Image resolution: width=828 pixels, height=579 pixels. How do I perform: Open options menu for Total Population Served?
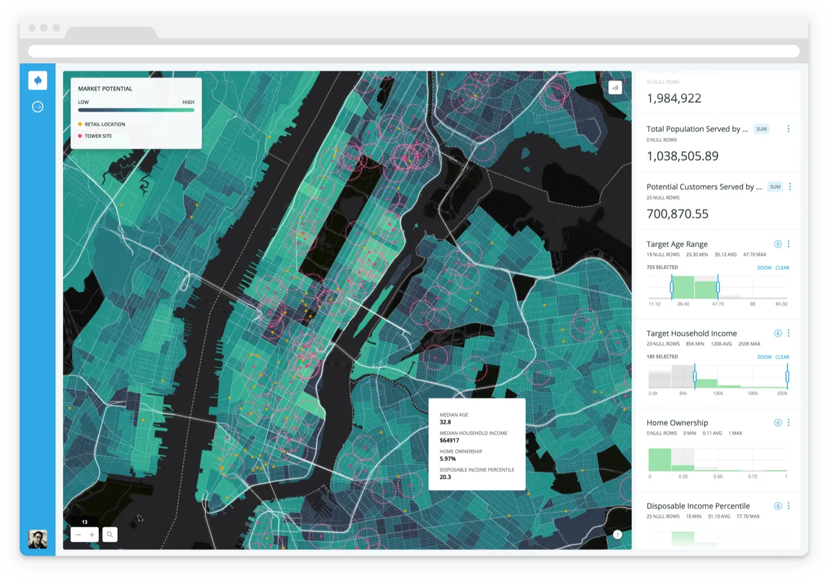[x=789, y=129]
